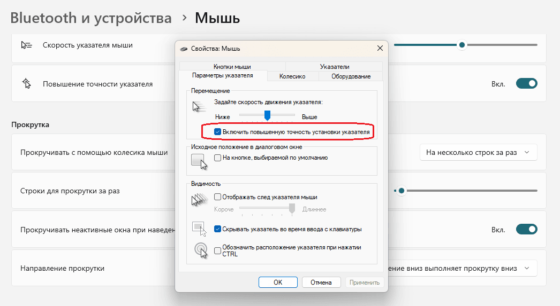Viewport: 560px width, 306px height.
Task: Click Исходное положение в диалоговом окне title
Action: pyautogui.click(x=246, y=147)
